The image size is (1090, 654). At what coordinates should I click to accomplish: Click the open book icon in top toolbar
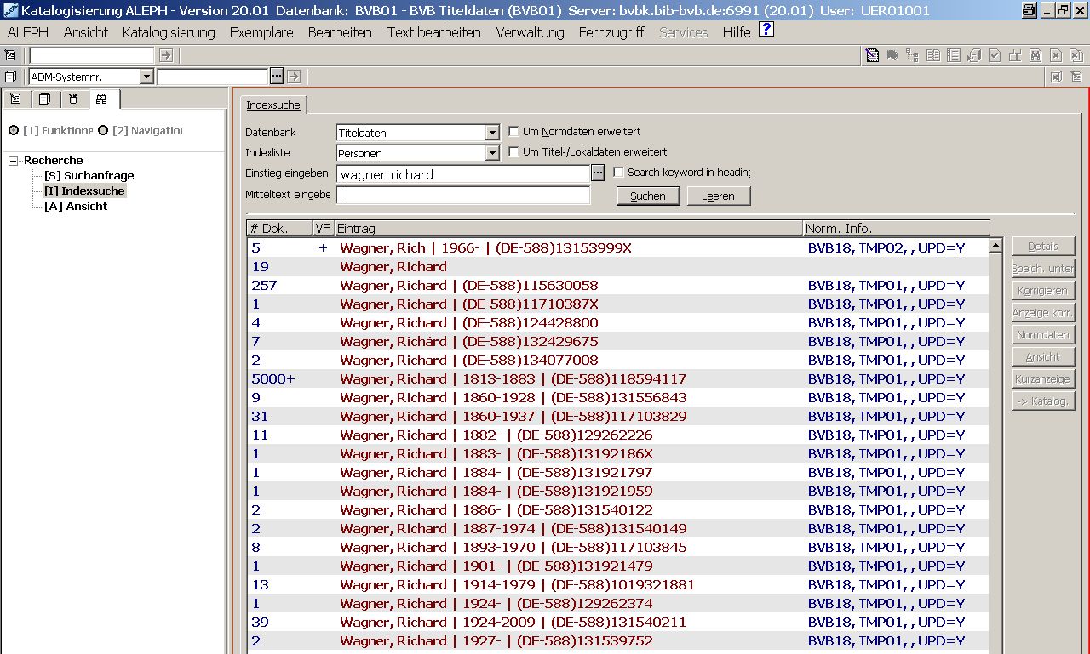click(933, 55)
